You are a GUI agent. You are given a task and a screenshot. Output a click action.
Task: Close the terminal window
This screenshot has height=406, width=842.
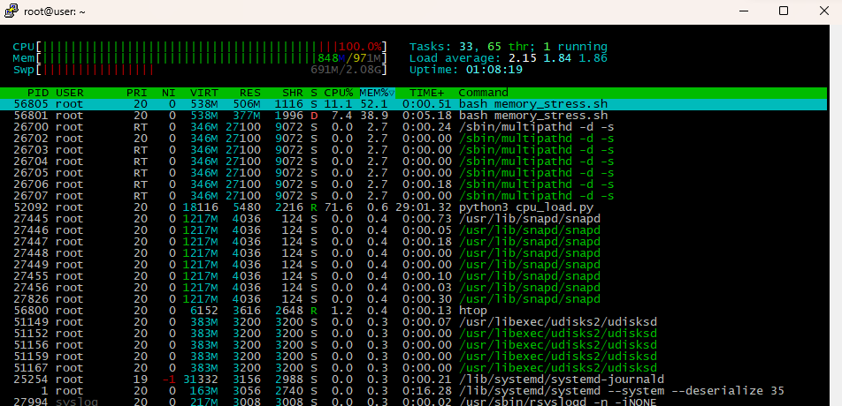[823, 11]
